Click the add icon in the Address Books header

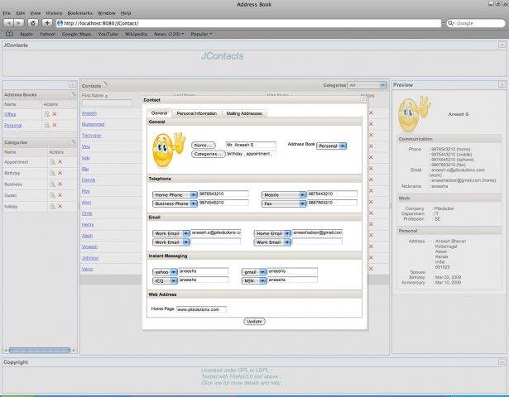pyautogui.click(x=74, y=94)
